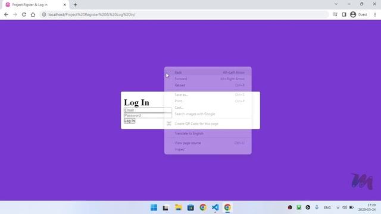Choose Cast... in the context menu
The width and height of the screenshot is (381, 214).
click(x=208, y=108)
